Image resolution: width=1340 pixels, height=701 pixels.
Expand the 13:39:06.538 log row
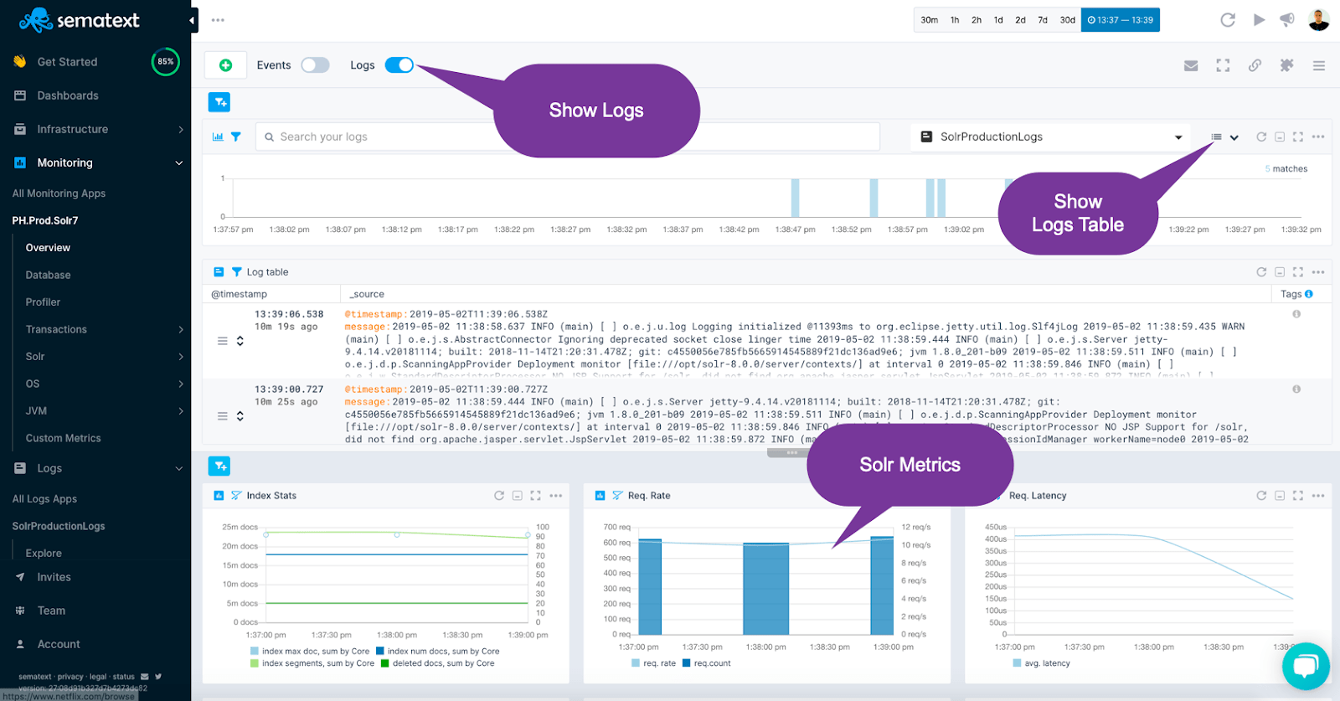point(240,341)
